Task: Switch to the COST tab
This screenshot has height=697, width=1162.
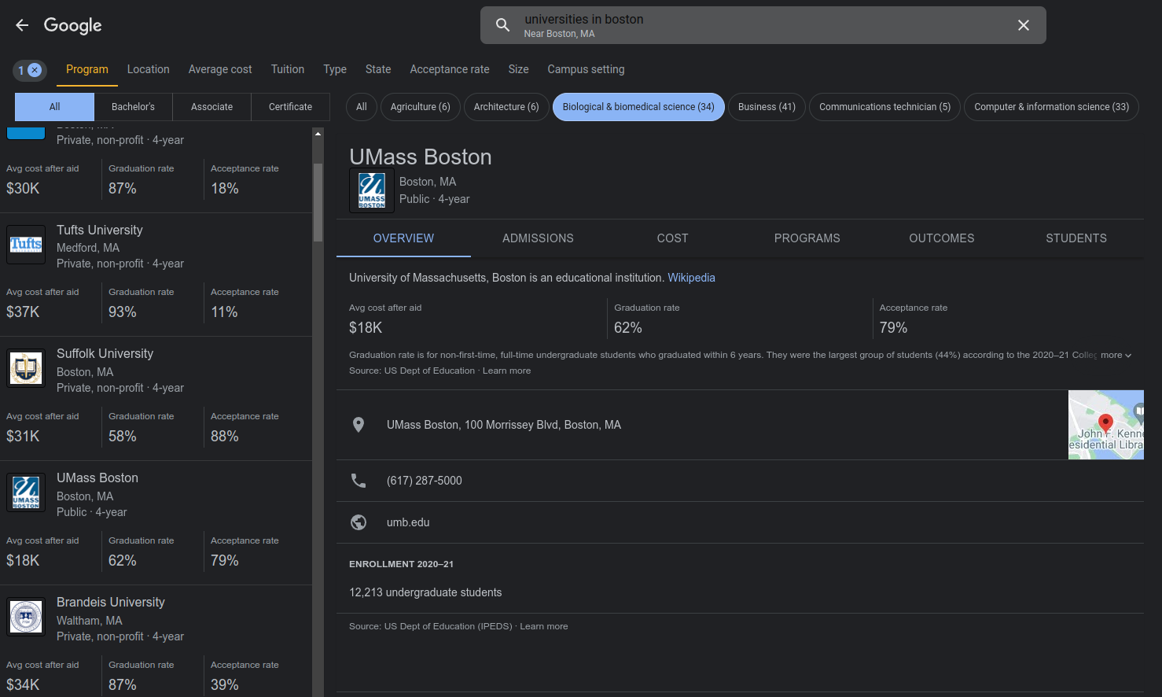Action: [673, 238]
